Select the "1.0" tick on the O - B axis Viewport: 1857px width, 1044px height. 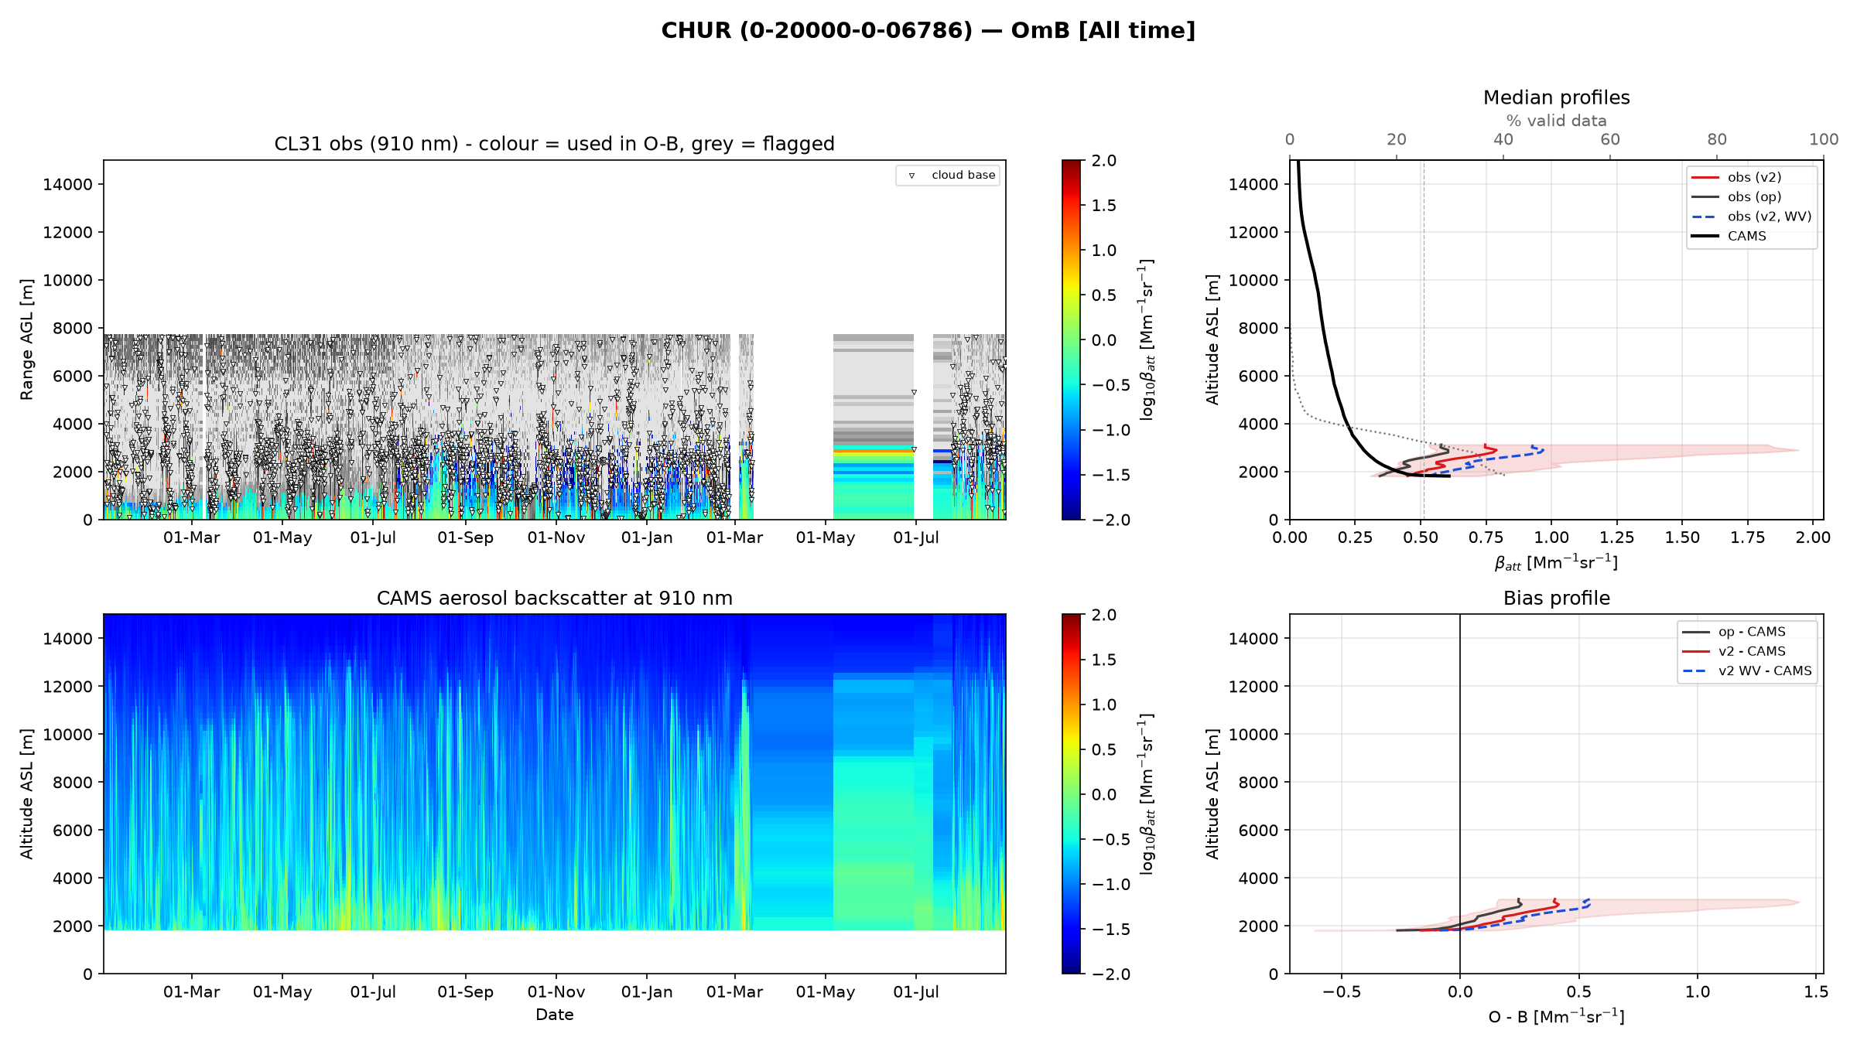1698,992
